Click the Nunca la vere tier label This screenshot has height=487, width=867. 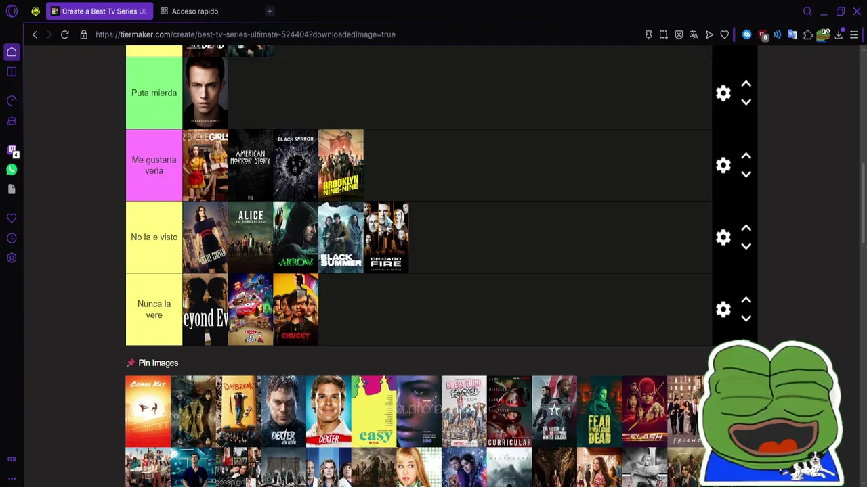pos(154,310)
